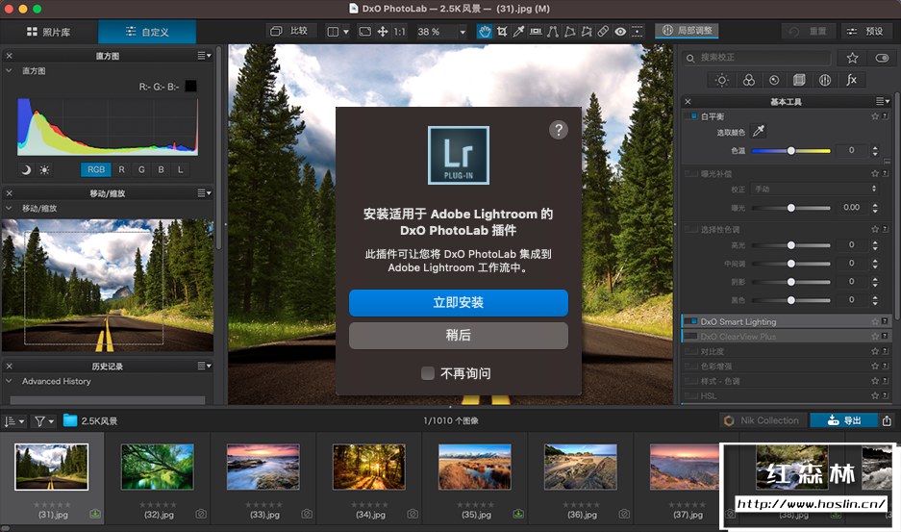Image resolution: width=901 pixels, height=532 pixels.
Task: Toggle DxO Smart Lighting switch
Action: coord(691,321)
